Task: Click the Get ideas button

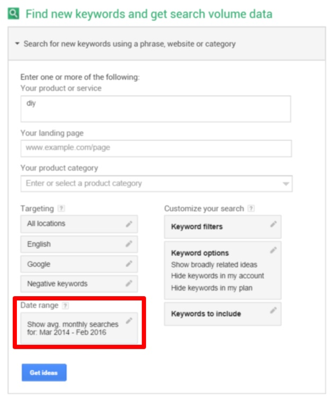Action: [x=44, y=373]
